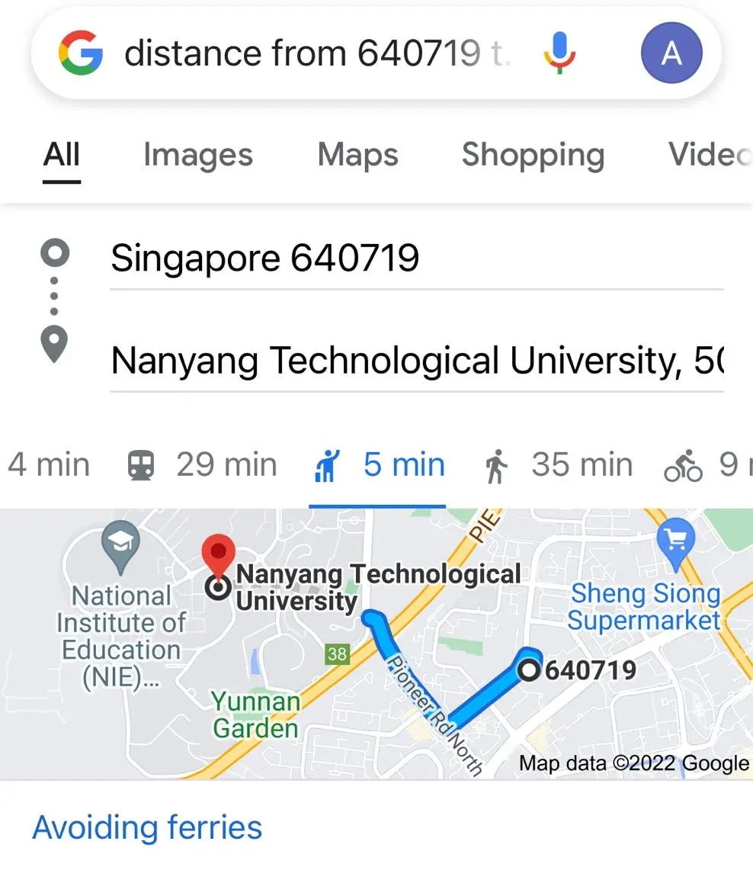
Task: Activate voice search microphone icon
Action: coord(559,53)
